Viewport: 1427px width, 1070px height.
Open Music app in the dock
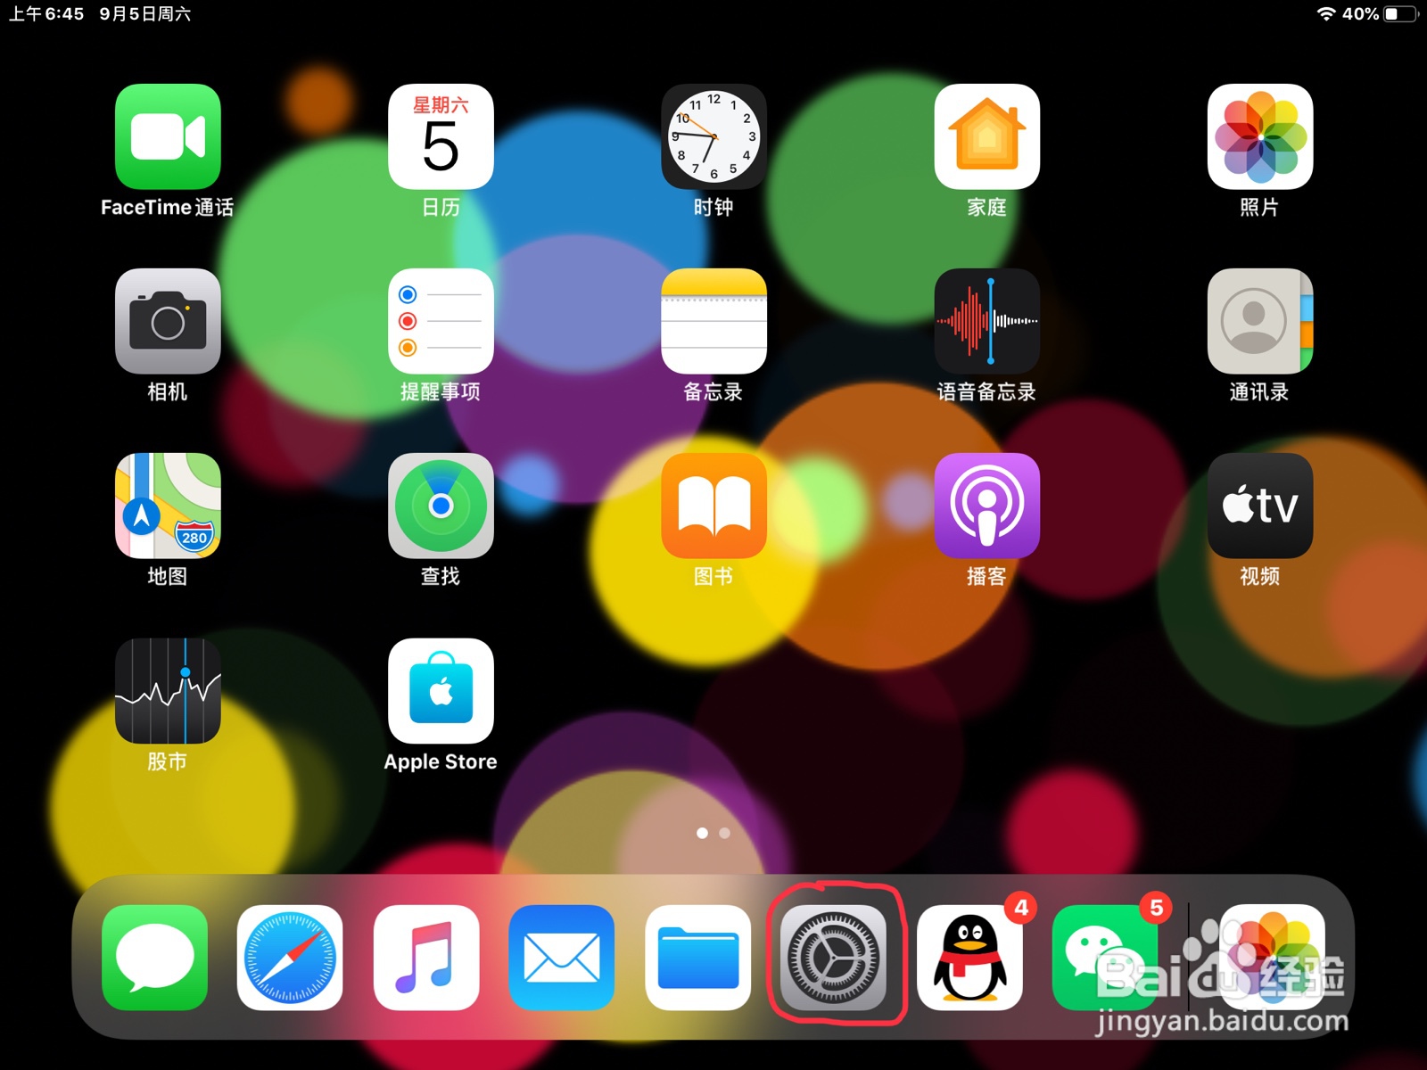(x=426, y=958)
